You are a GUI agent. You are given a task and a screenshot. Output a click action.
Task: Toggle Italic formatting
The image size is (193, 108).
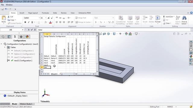pyautogui.click(x=29, y=22)
